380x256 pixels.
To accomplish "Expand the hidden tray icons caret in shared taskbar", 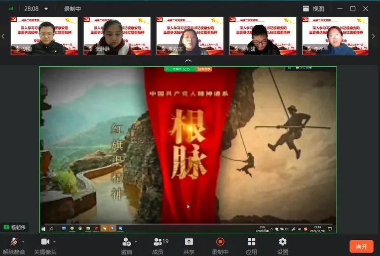I will click(272, 229).
